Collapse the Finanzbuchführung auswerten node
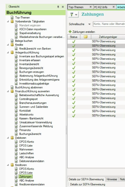 (8, 91)
